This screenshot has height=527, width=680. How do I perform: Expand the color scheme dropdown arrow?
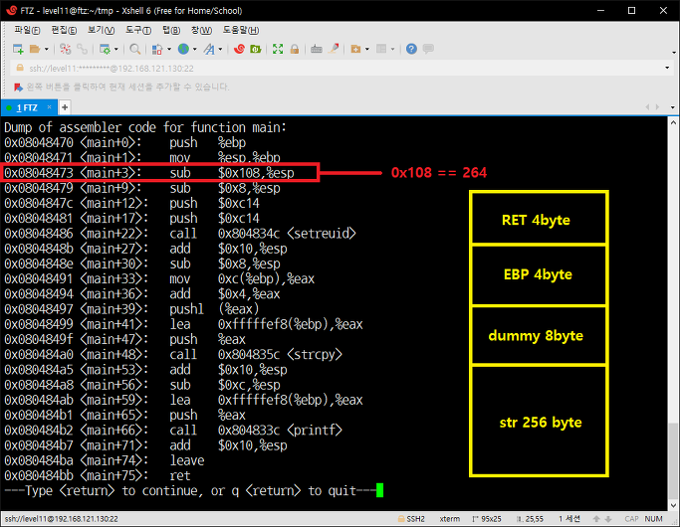[x=169, y=50]
